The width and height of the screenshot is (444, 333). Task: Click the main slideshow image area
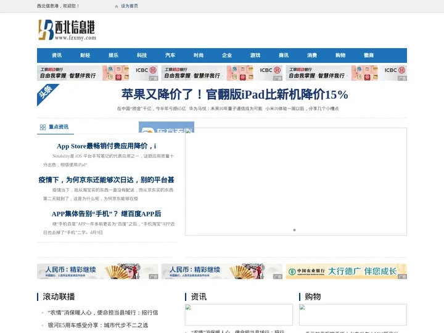pos(296,181)
